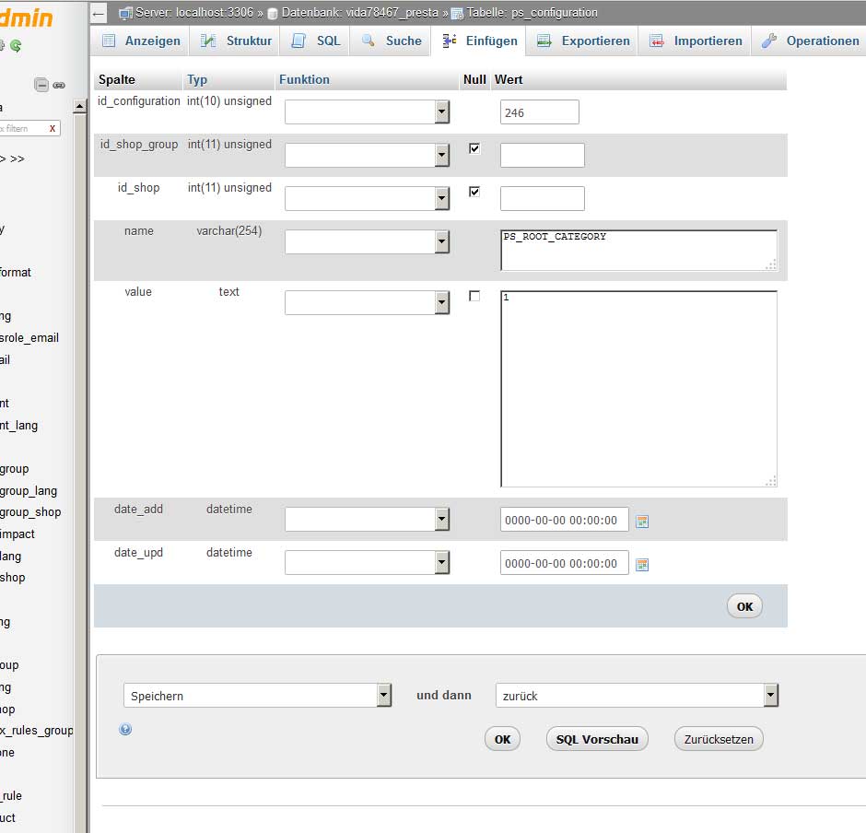Open the SQL tab
The width and height of the screenshot is (866, 833).
(x=315, y=41)
